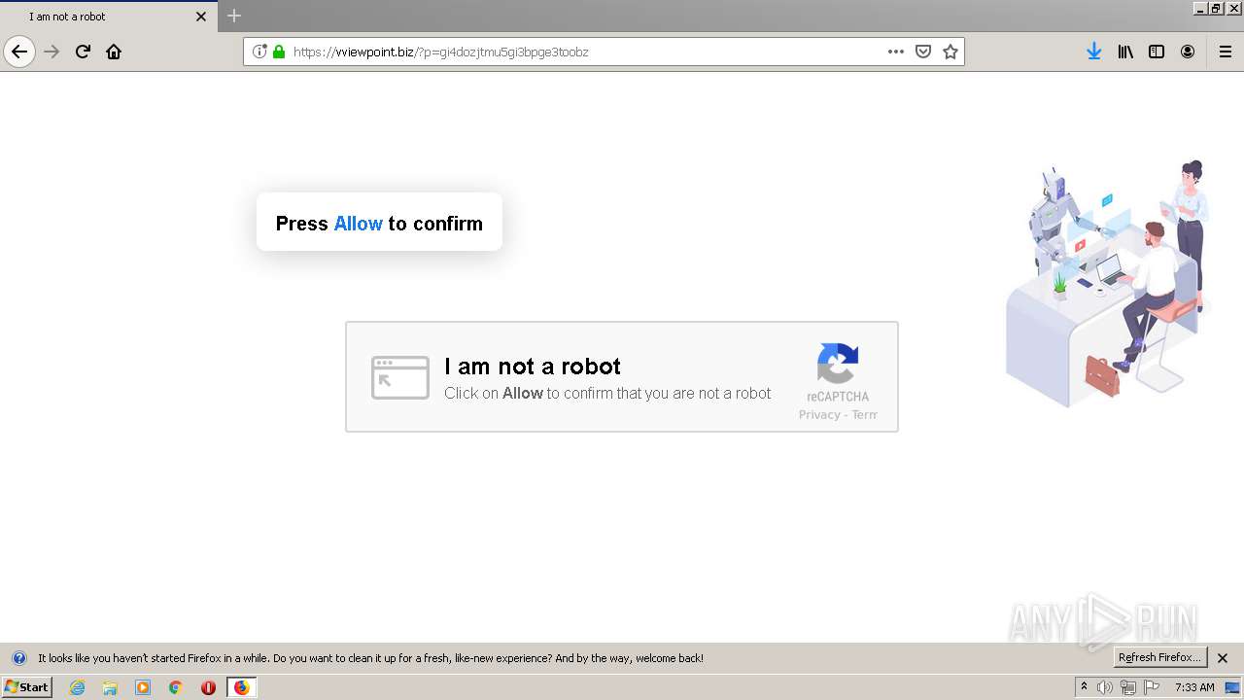The image size is (1244, 700).
Task: Dismiss the Firefox refresh notification bar
Action: coord(1224,658)
